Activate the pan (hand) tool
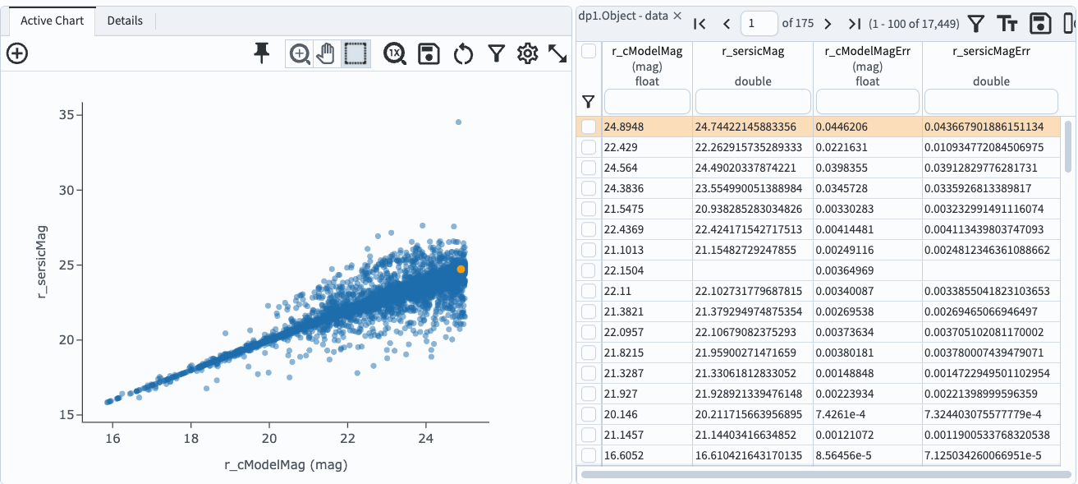Screen dimensions: 1078x484 point(326,54)
